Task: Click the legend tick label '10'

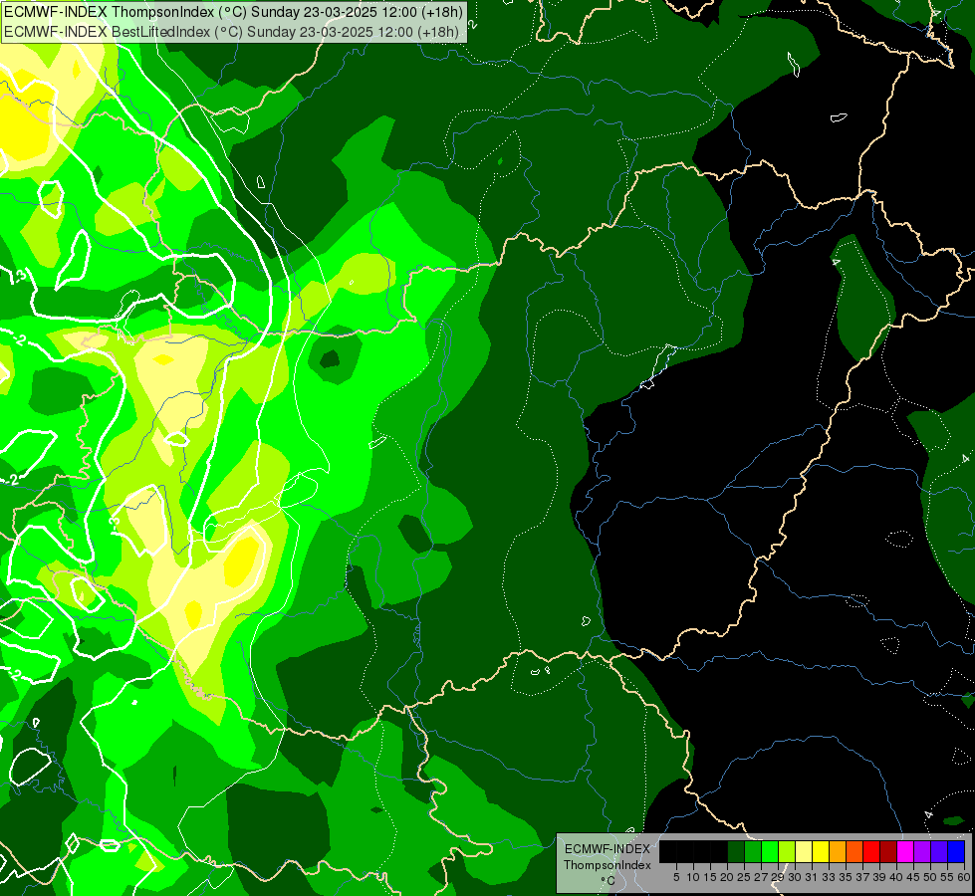Action: click(x=693, y=877)
